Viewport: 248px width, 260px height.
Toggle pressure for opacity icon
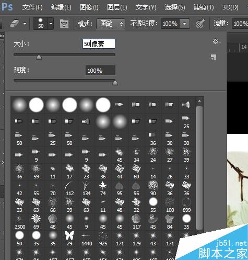(200, 24)
